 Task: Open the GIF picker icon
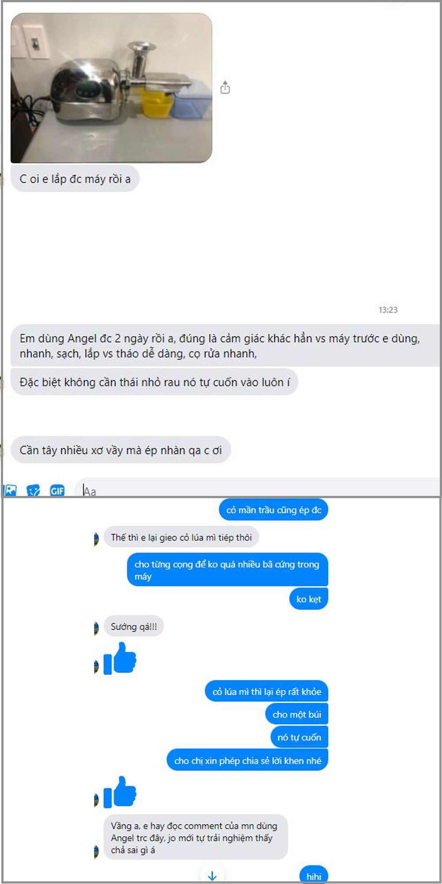[x=57, y=490]
